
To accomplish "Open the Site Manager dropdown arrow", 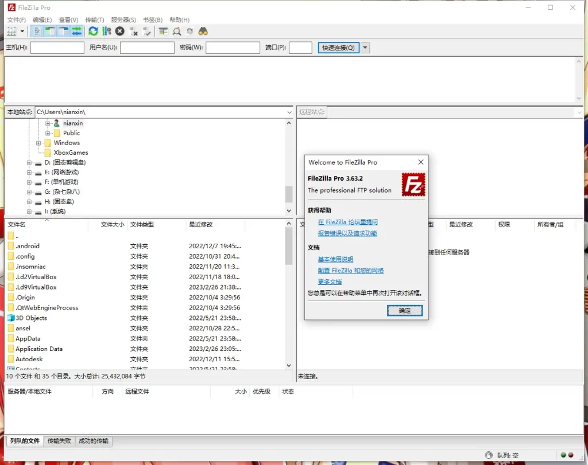I will (22, 32).
